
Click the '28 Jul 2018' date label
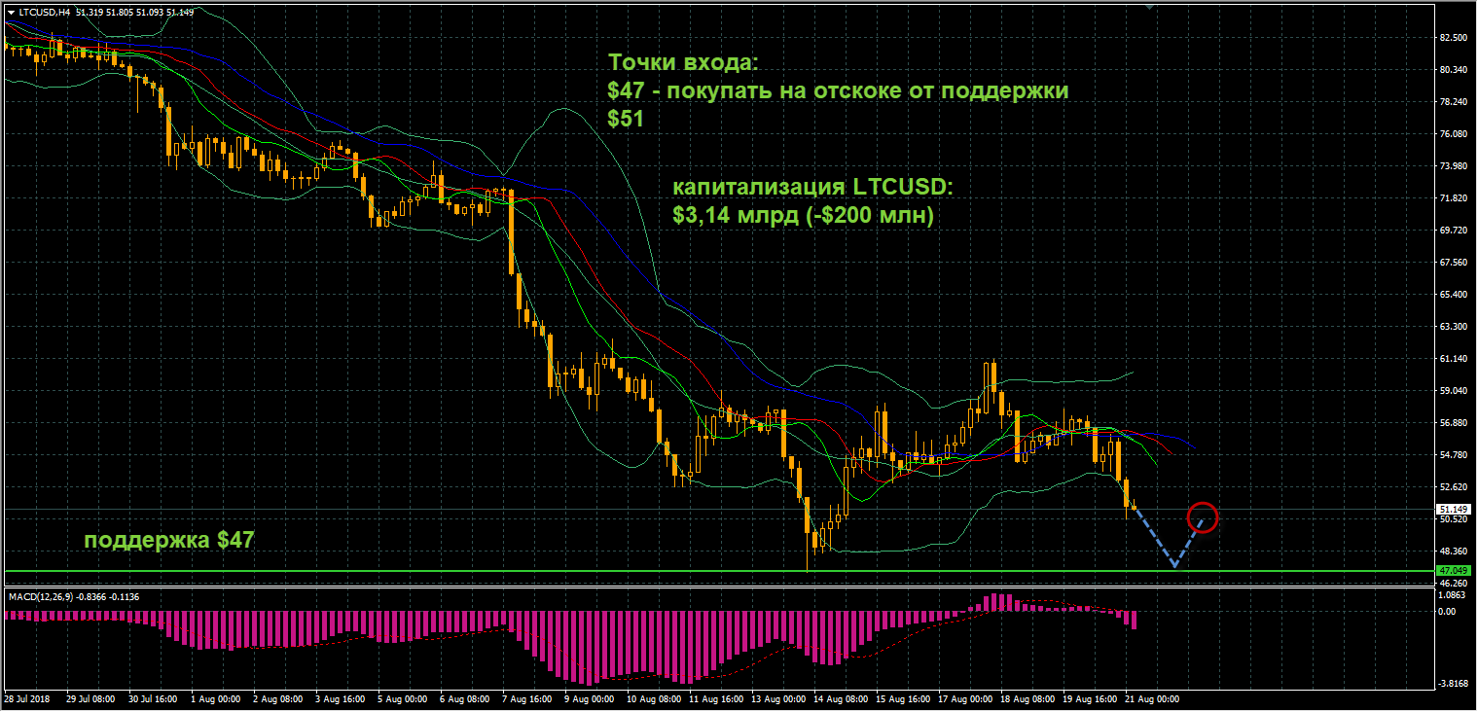tap(26, 698)
